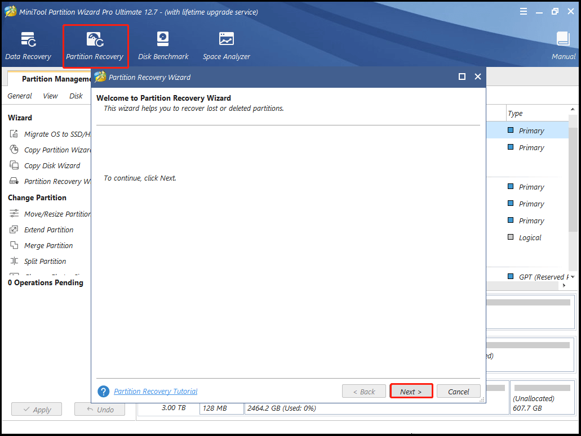Select Extend Partition in sidebar
The image size is (581, 436).
(x=49, y=230)
